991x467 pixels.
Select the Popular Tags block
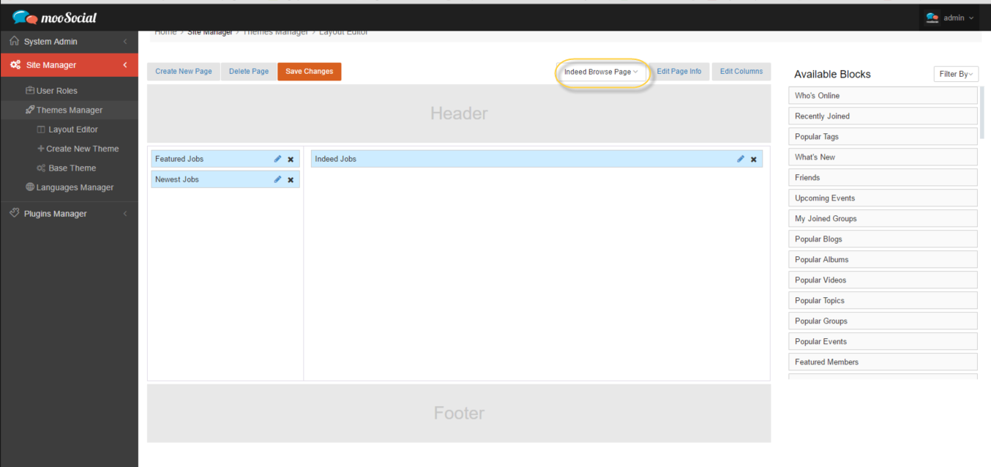pyautogui.click(x=883, y=137)
